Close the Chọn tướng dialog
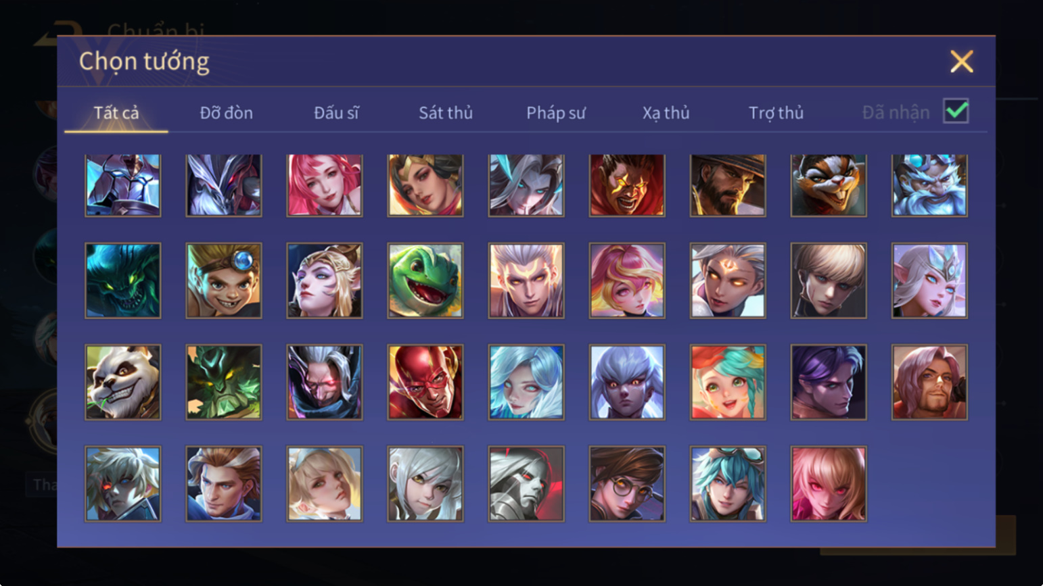The image size is (1043, 586). tap(961, 62)
